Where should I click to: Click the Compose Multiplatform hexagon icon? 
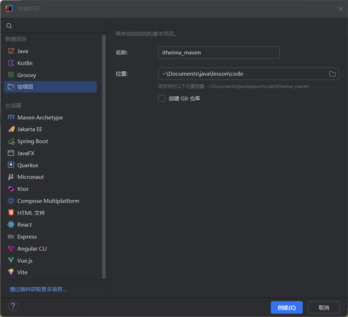coord(11,201)
